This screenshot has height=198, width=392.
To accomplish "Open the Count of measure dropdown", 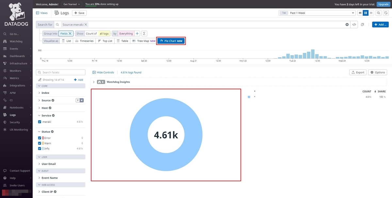I will tap(91, 33).
